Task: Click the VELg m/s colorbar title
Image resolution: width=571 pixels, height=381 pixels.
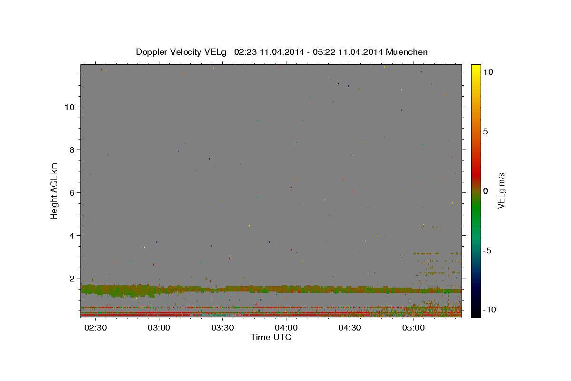Action: pos(501,191)
